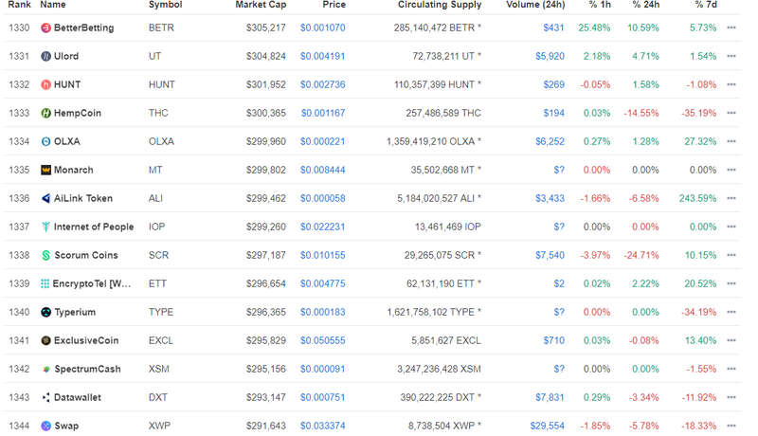Click the HempCoin logo icon

point(45,113)
